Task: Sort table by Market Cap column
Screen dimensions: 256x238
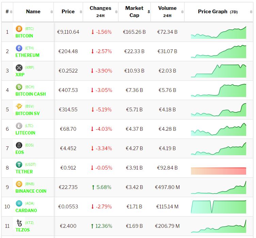Action: (x=134, y=12)
